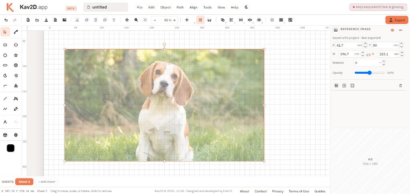Open the Privacy link
Viewport: 410px width, 194px height.
pos(277,191)
